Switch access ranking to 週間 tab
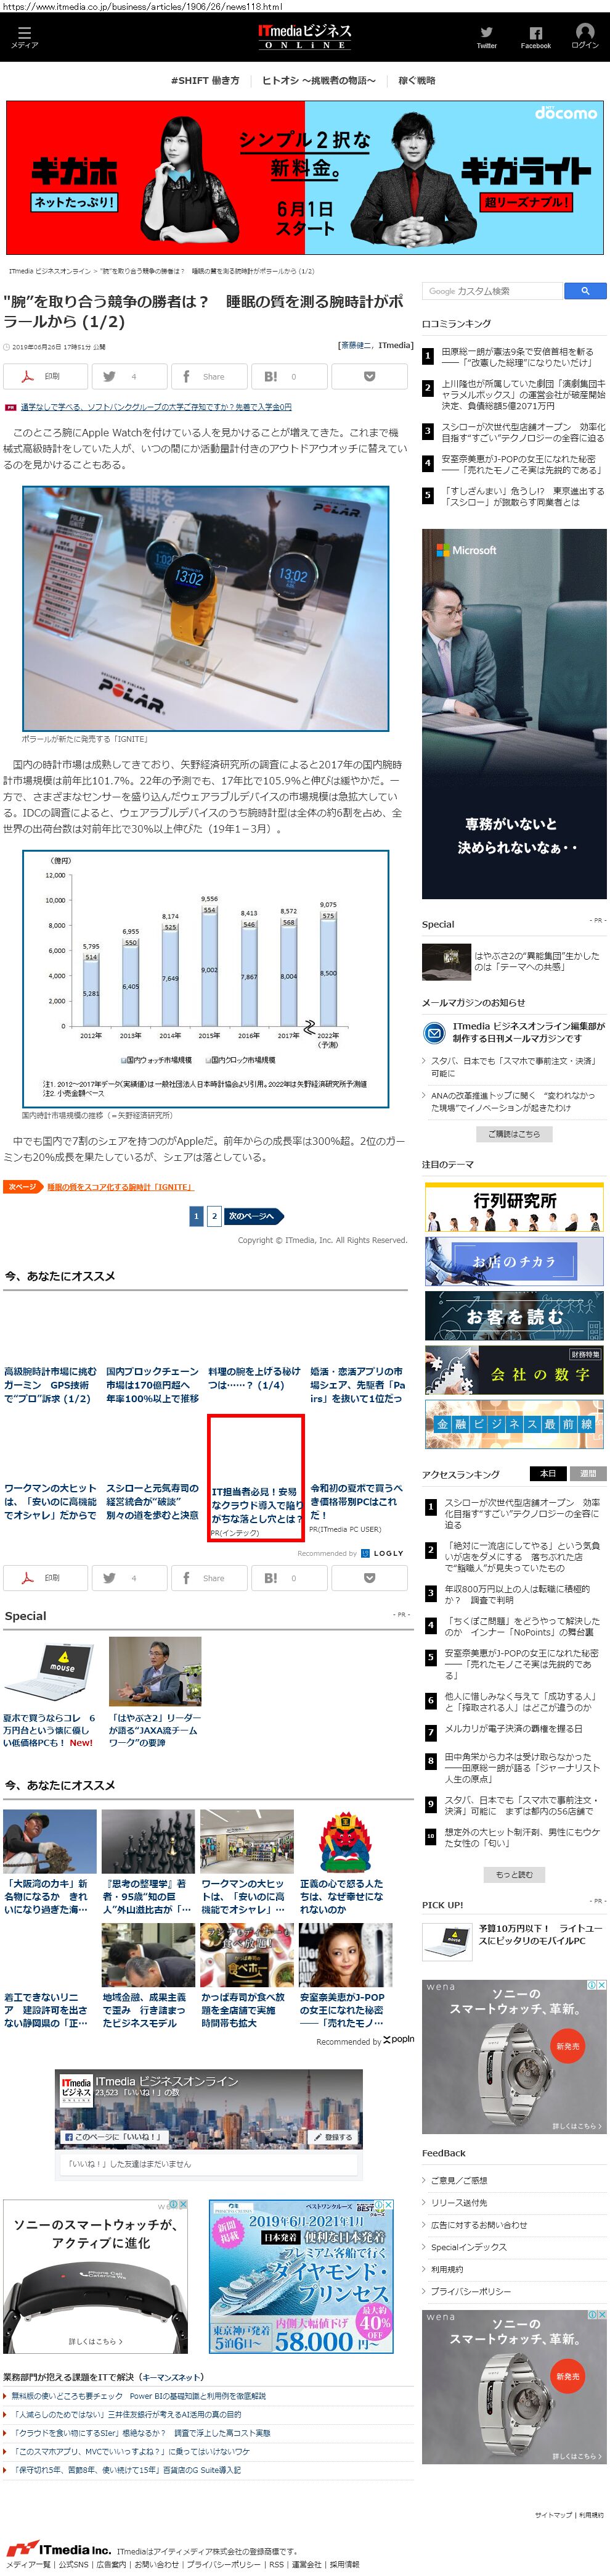 [587, 1473]
